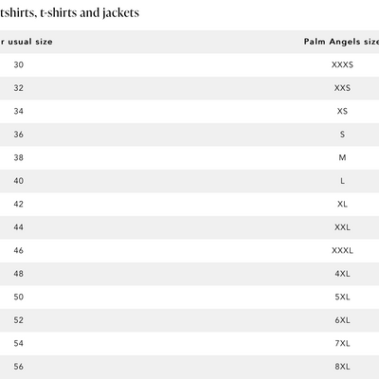Select the XXS size entry
The image size is (379, 379).
(342, 88)
